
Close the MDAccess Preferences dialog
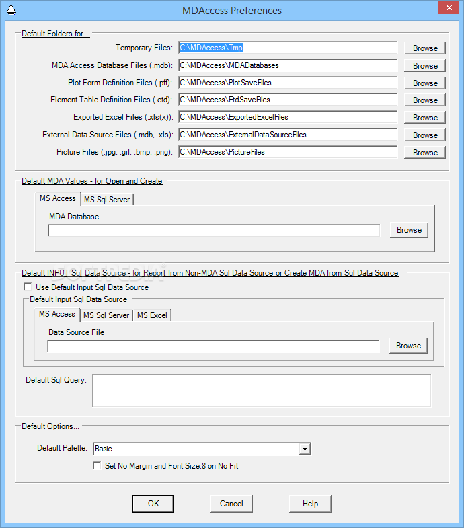pyautogui.click(x=449, y=8)
